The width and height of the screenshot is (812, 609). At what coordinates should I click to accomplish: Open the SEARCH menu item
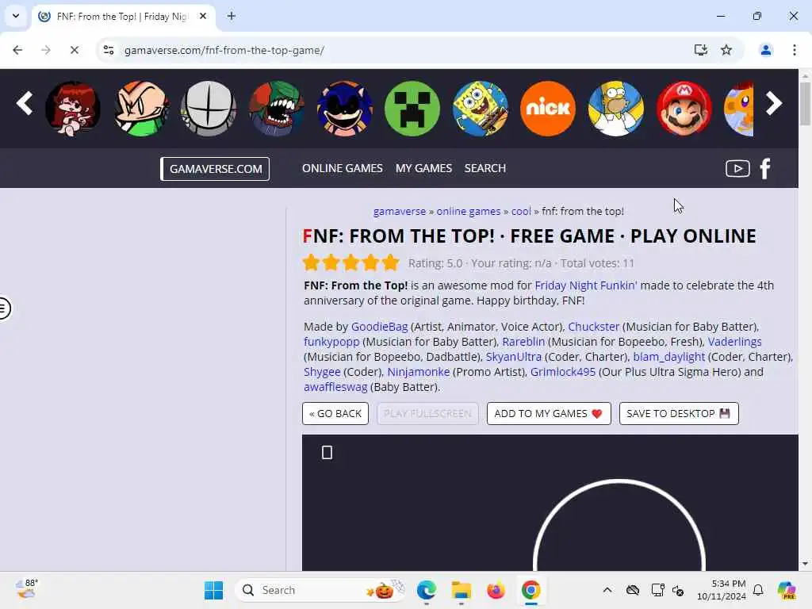click(485, 168)
